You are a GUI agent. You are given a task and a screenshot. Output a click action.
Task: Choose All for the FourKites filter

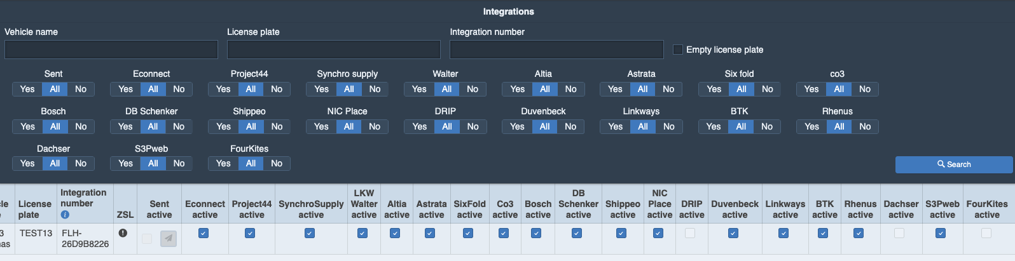251,163
